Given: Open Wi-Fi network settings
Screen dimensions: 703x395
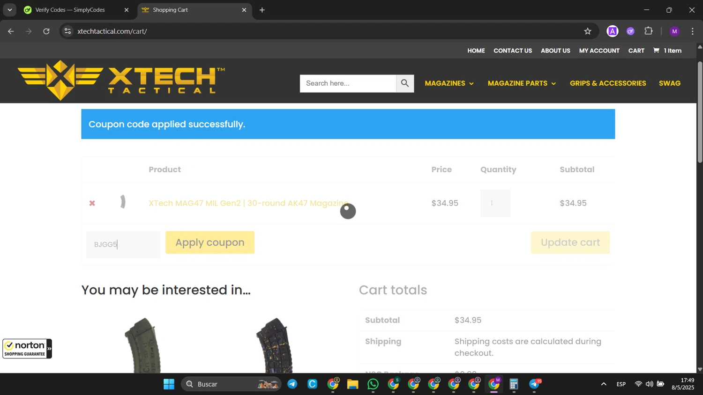Looking at the screenshot, I should pyautogui.click(x=638, y=384).
